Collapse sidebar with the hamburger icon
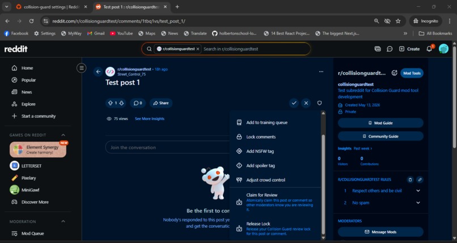 pos(82,68)
